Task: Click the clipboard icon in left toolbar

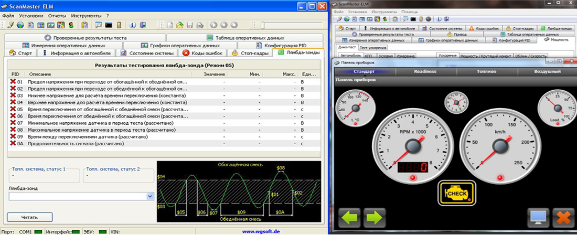Action: (x=85, y=25)
